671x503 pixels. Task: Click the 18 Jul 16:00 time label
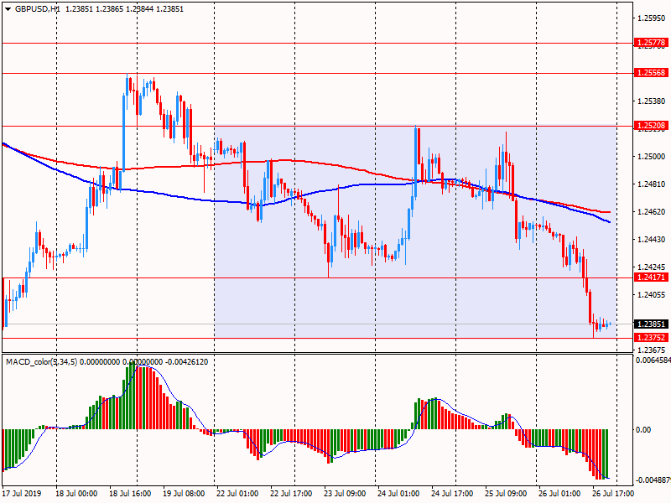point(130,494)
